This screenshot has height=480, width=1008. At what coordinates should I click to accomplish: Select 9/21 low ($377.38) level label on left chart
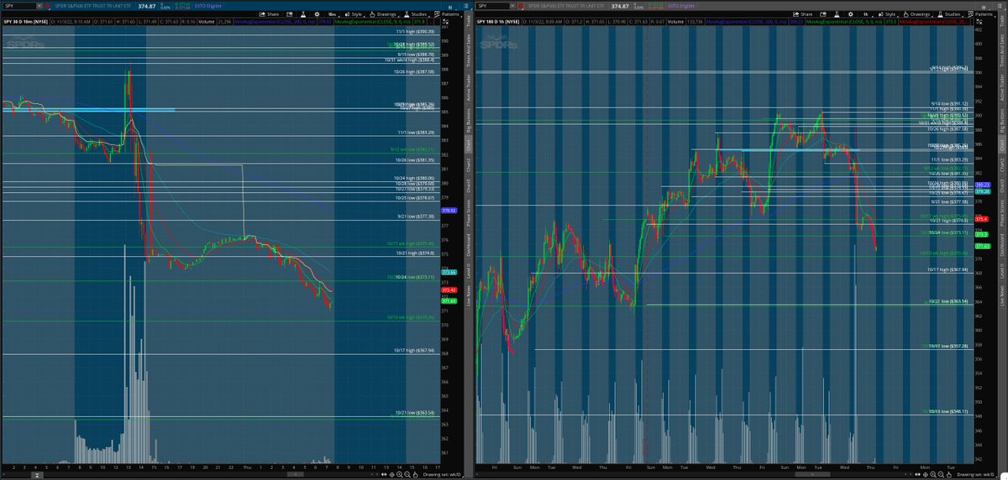(414, 216)
